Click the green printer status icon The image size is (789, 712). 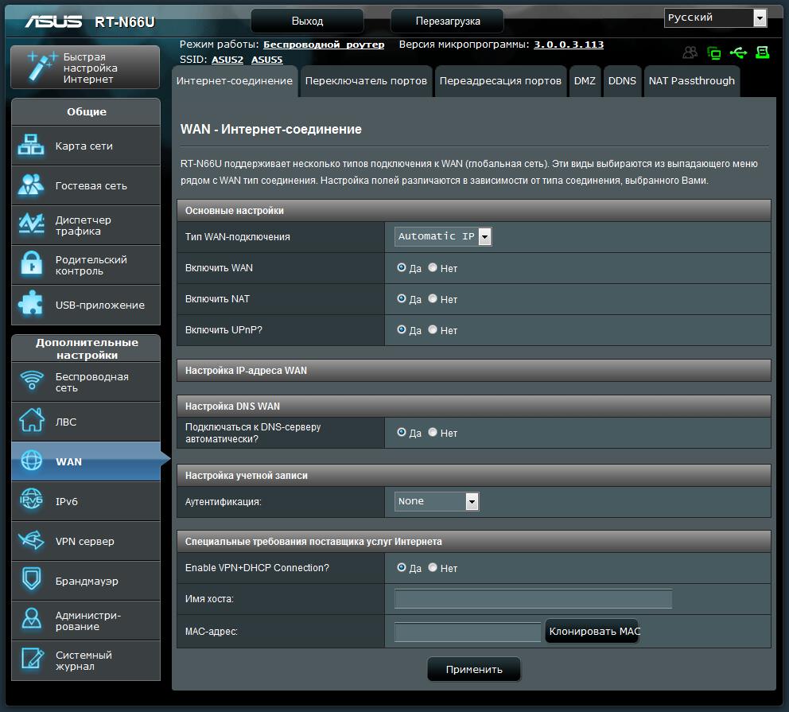(x=762, y=53)
